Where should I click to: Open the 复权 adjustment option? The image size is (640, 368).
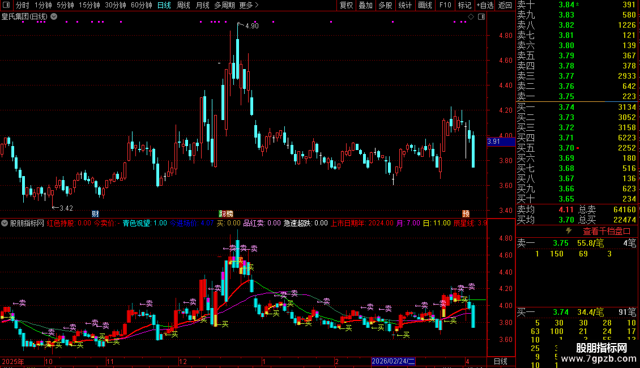[x=347, y=5]
